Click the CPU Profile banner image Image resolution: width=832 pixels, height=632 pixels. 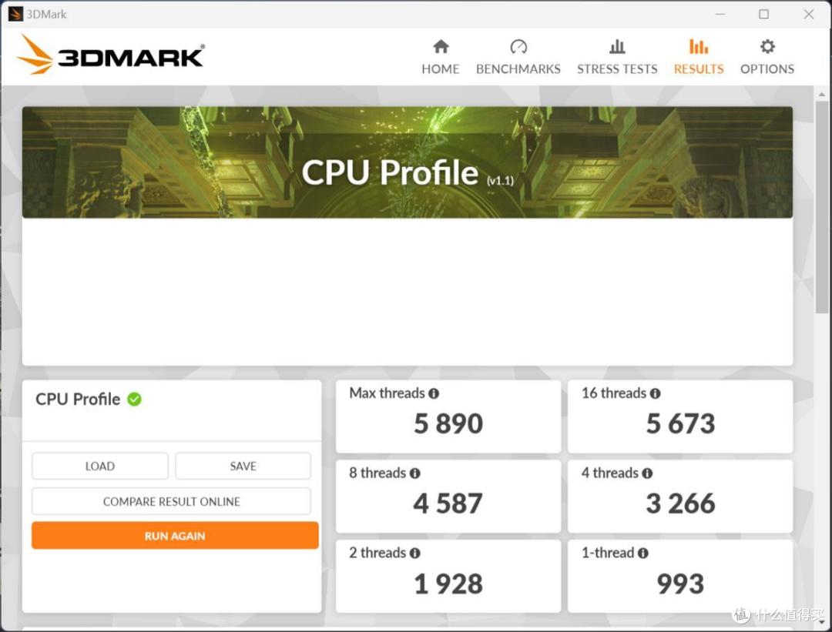click(x=408, y=162)
